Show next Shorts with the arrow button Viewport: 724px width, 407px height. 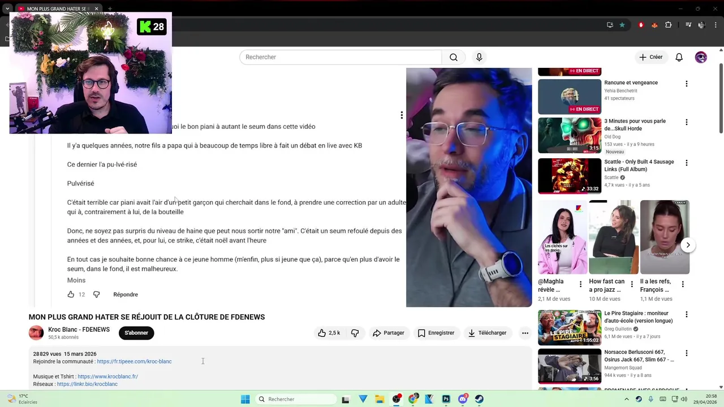pyautogui.click(x=688, y=245)
